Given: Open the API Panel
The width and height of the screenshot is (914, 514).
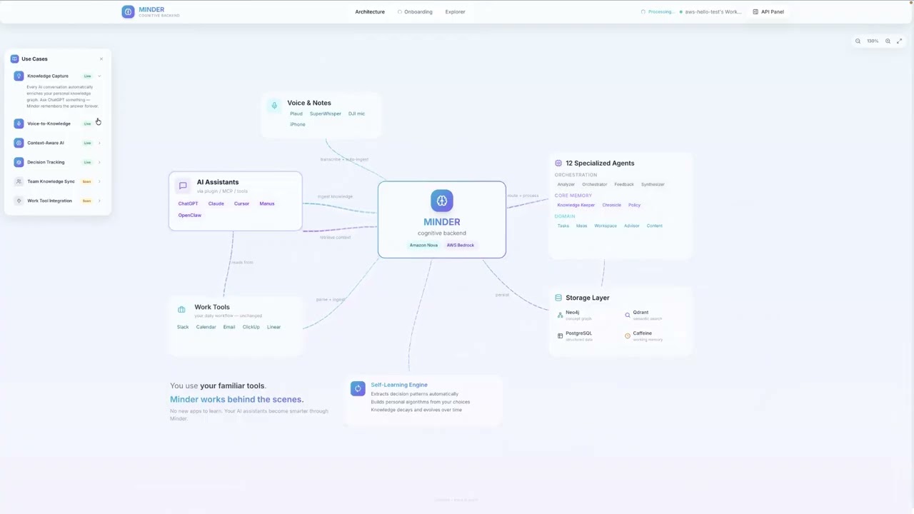Looking at the screenshot, I should pos(768,11).
